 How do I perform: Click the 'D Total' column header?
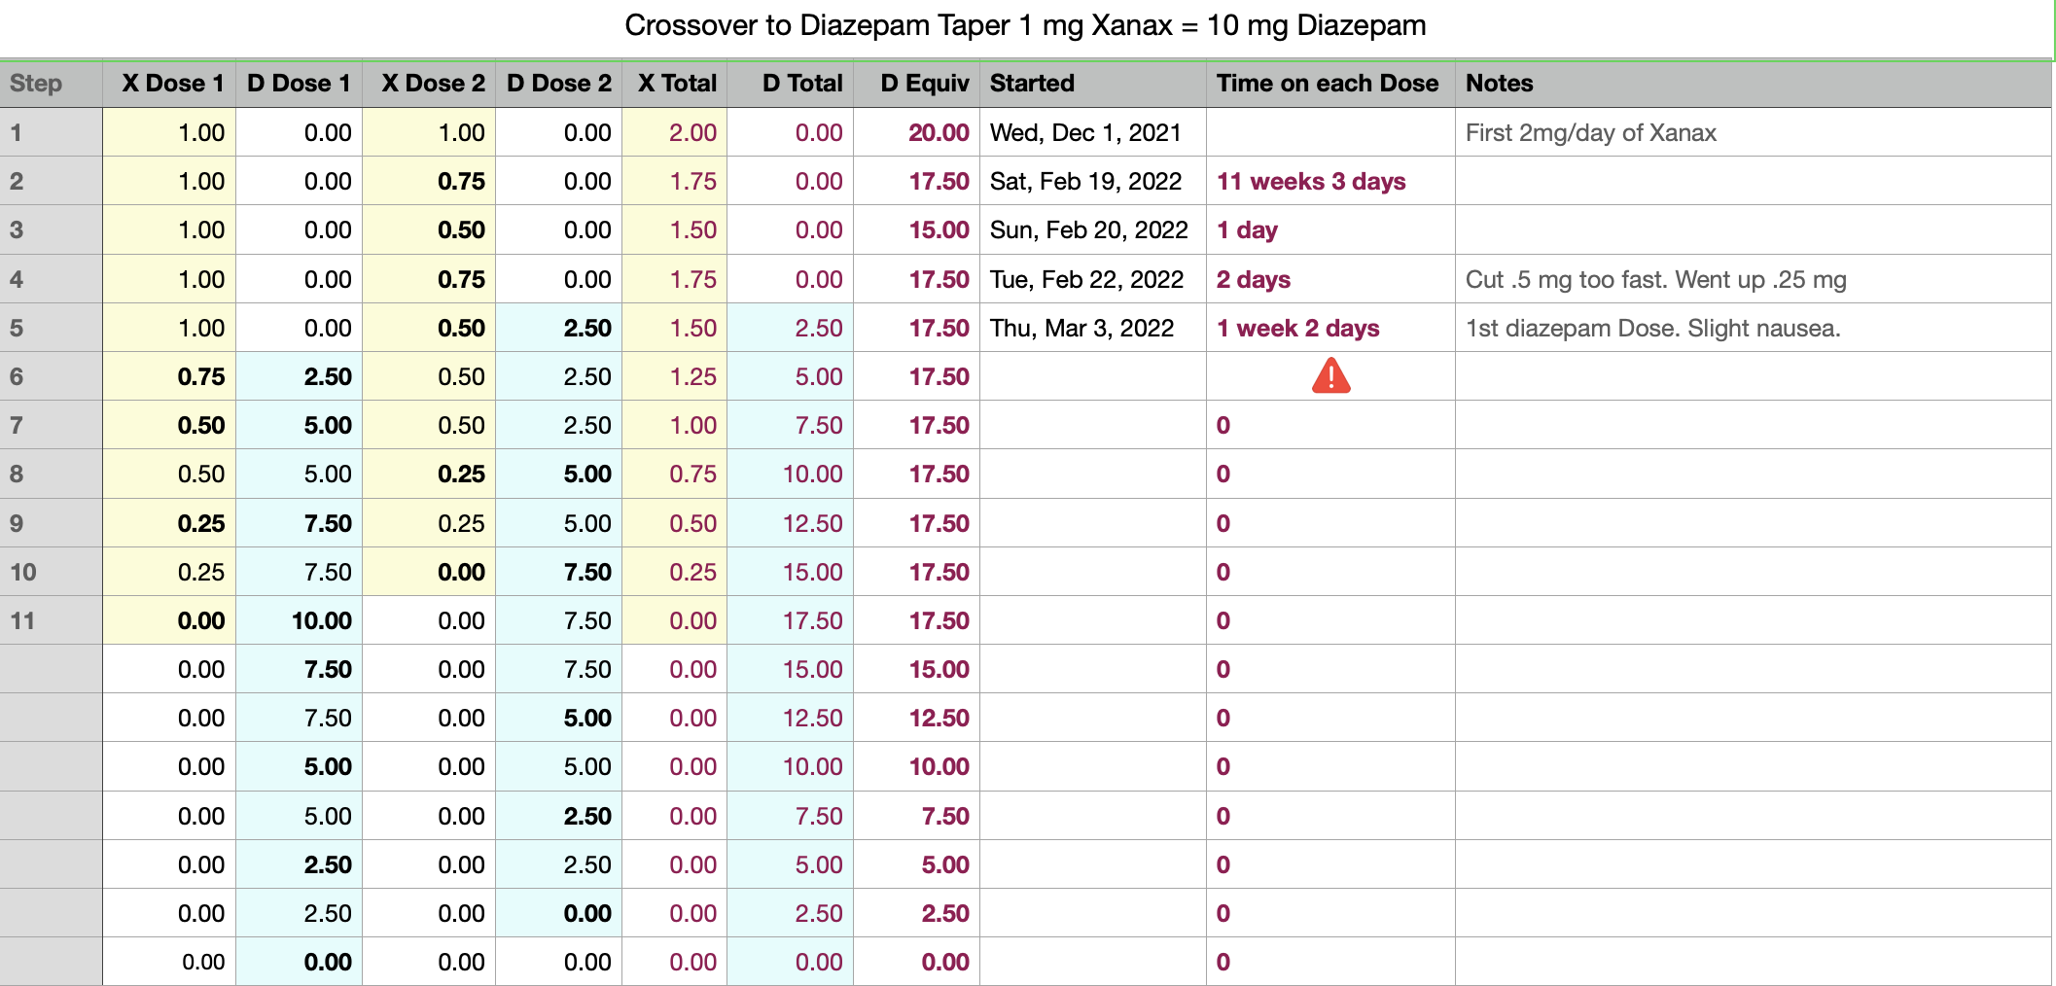coord(790,84)
